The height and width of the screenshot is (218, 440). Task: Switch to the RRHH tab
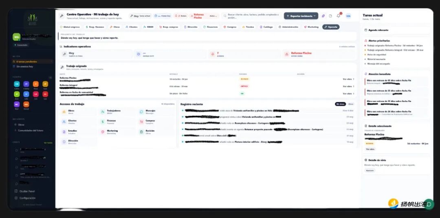148,27
